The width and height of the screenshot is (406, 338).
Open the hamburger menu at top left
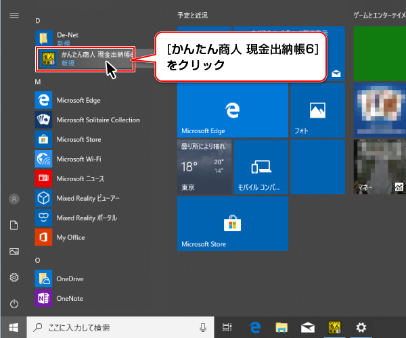14,16
